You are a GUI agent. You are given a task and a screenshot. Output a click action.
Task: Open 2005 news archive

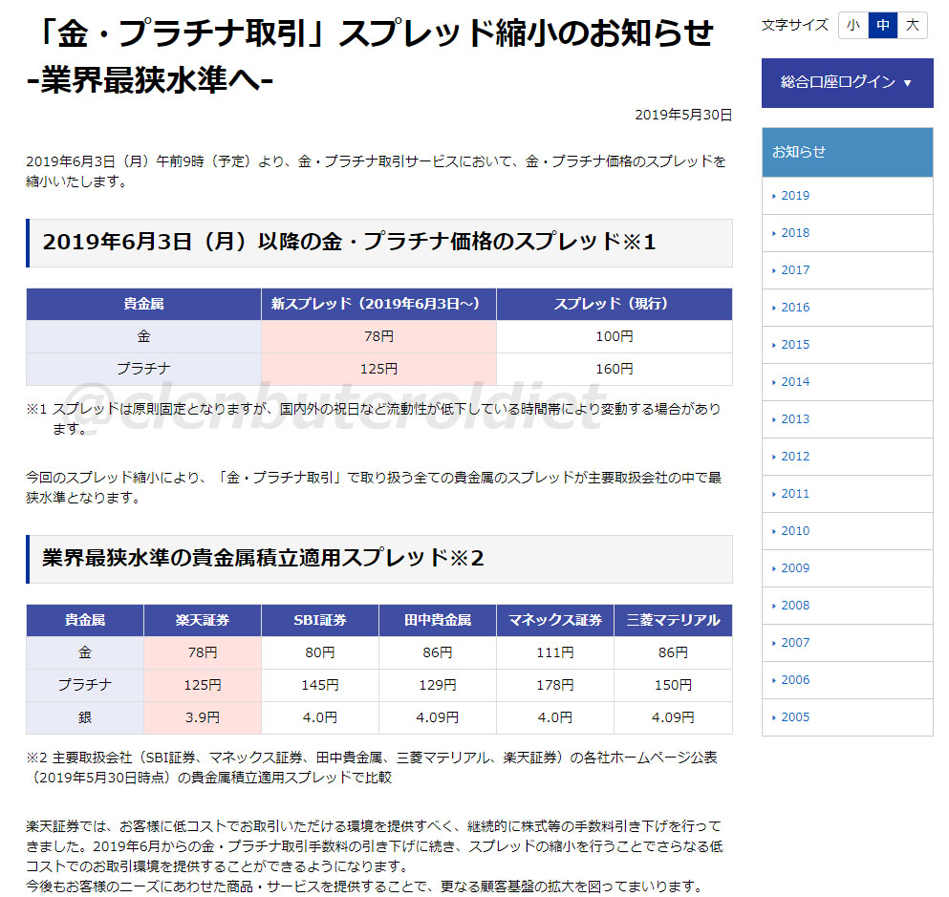coord(847,717)
